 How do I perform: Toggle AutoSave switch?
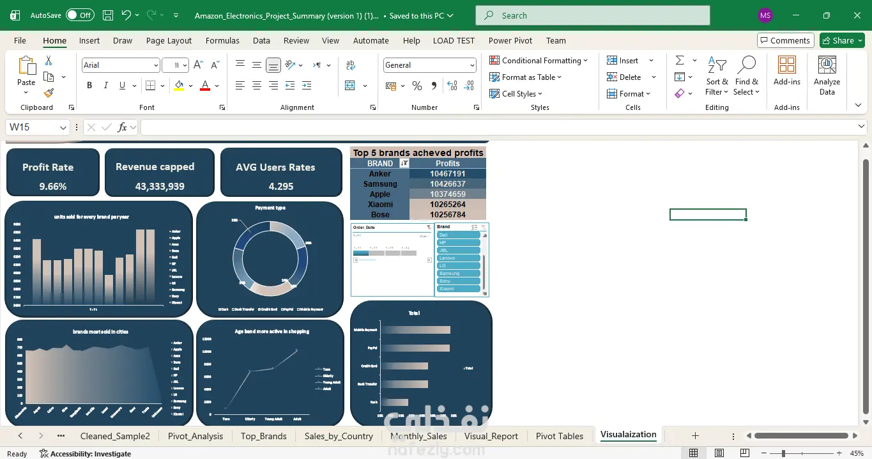coord(80,15)
